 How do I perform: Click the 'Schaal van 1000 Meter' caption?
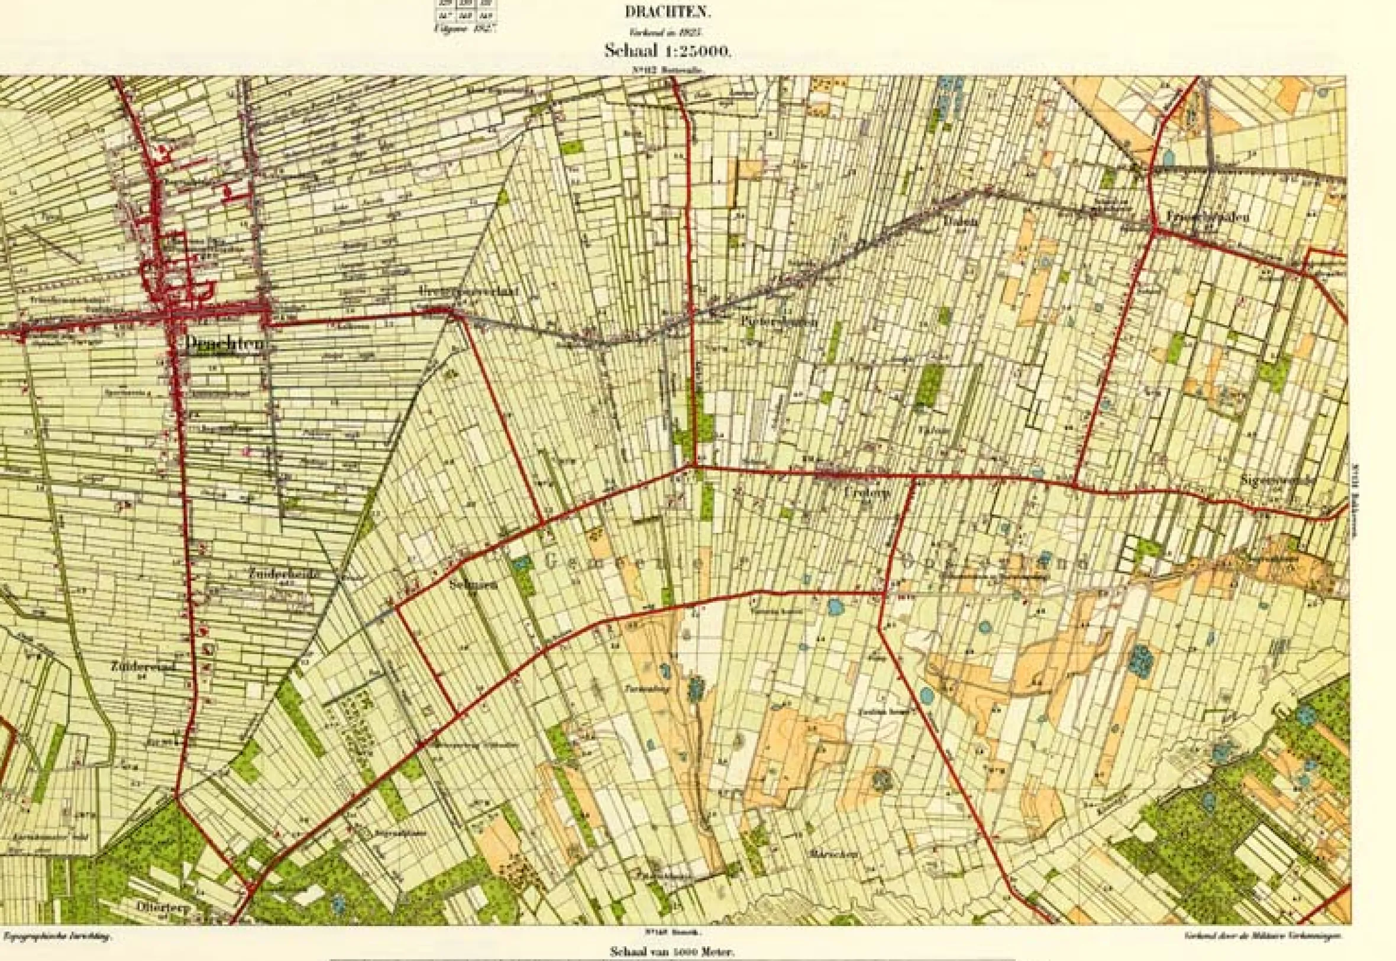click(673, 952)
